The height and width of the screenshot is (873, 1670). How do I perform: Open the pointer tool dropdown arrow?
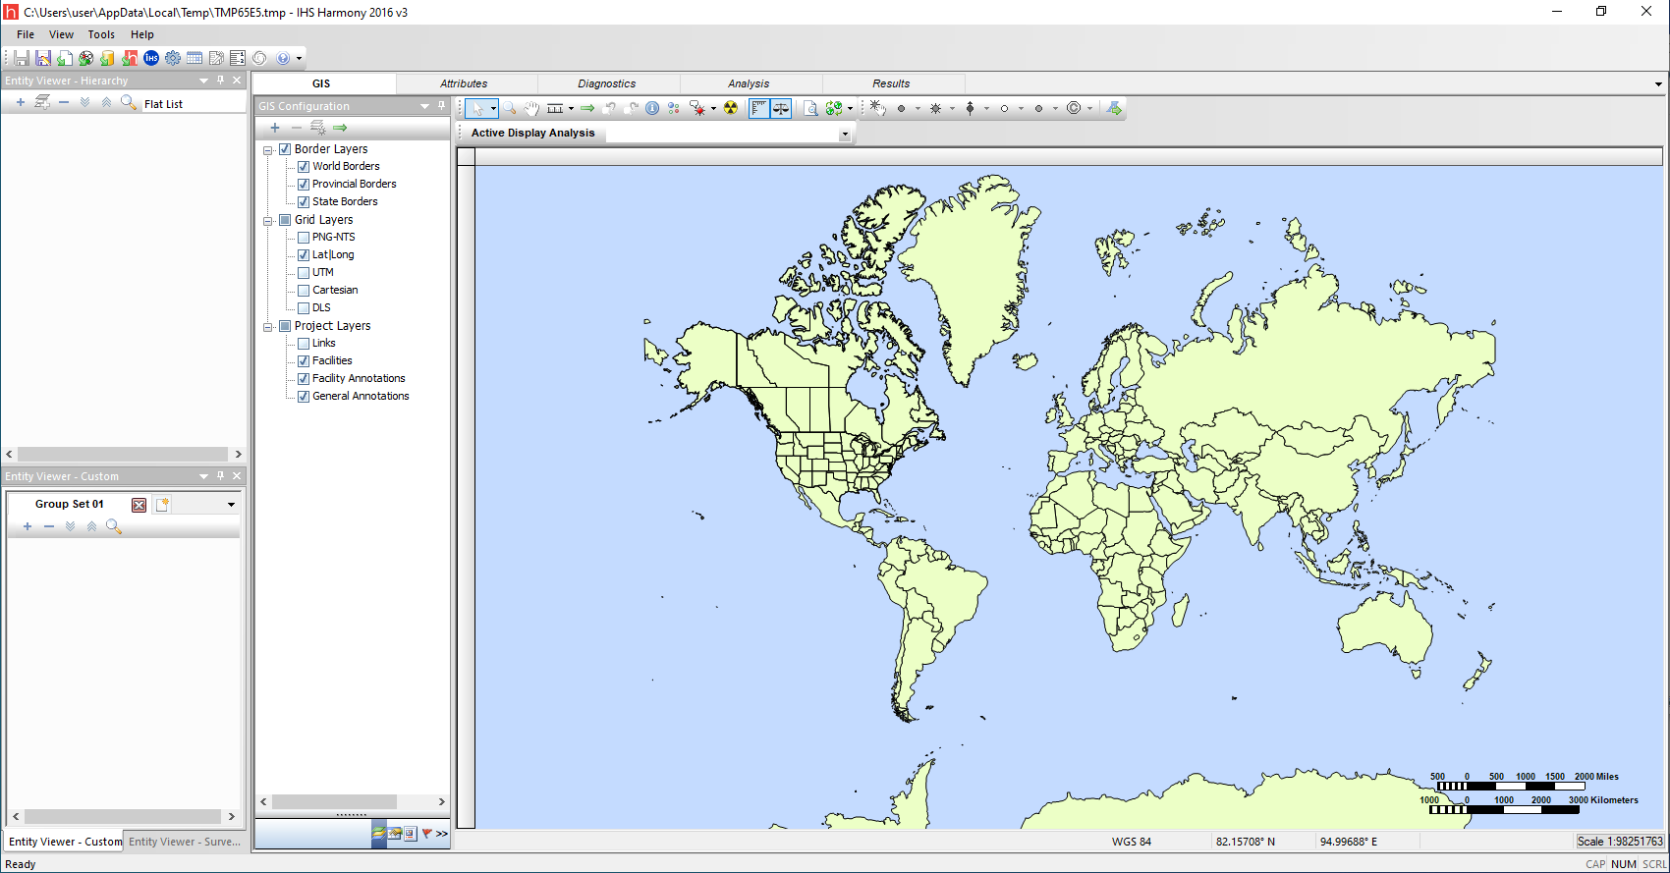[x=493, y=108]
